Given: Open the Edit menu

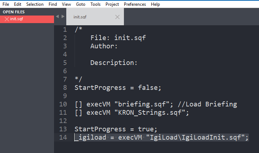Looking at the screenshot, I should (18, 4).
